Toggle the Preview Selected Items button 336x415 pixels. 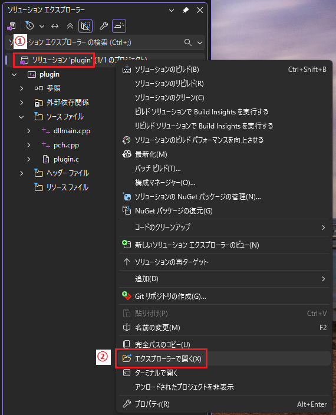119,26
